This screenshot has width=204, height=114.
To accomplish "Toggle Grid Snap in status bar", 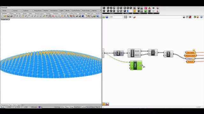I will 57,107.
